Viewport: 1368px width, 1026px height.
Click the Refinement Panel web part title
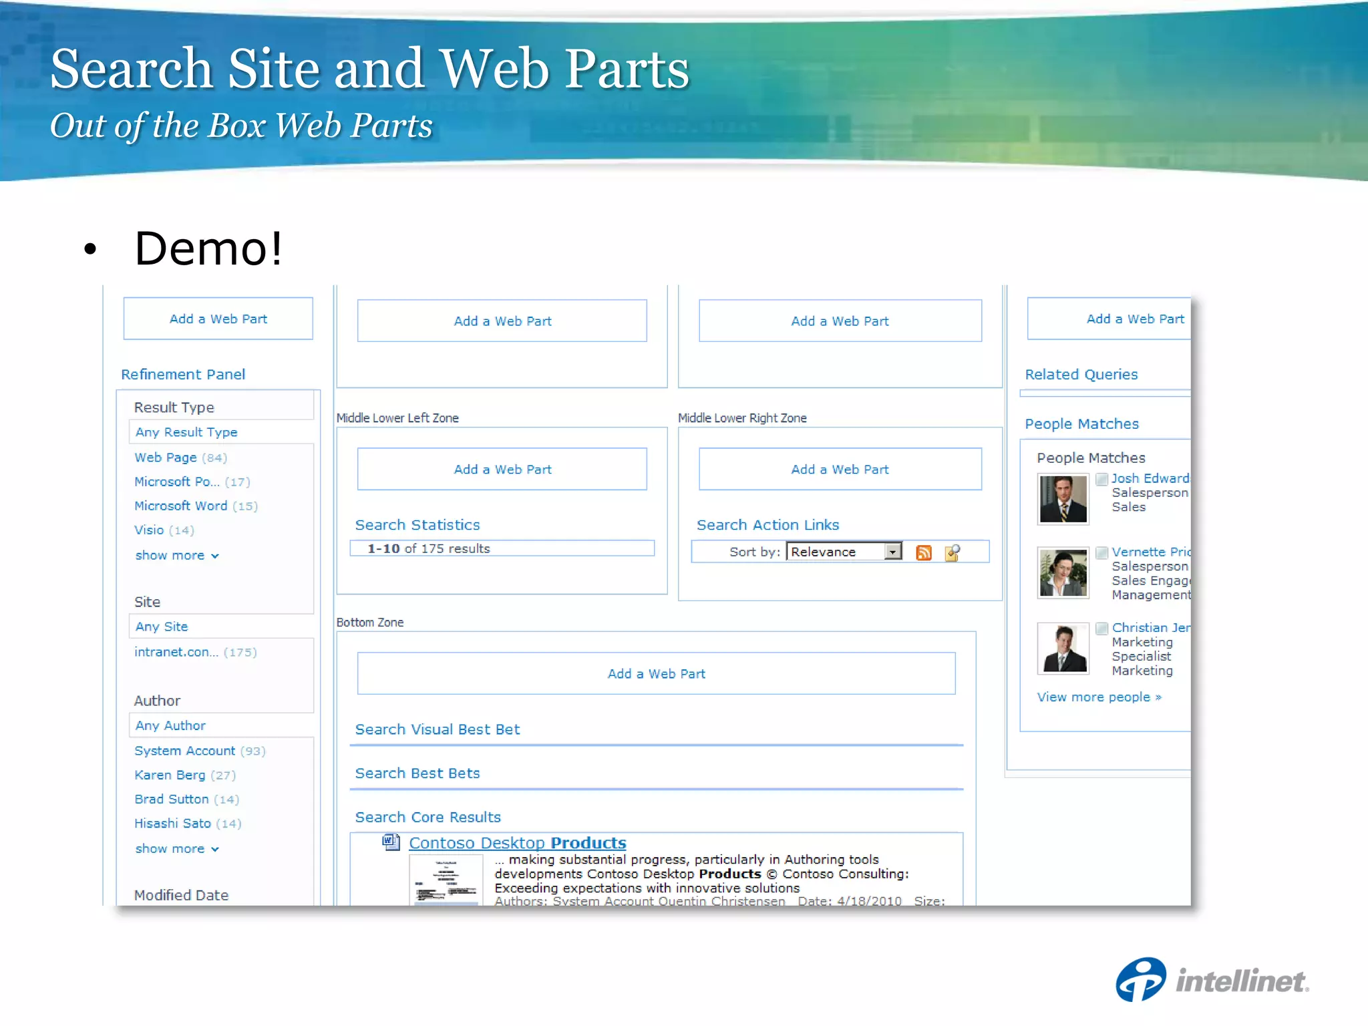(x=183, y=374)
